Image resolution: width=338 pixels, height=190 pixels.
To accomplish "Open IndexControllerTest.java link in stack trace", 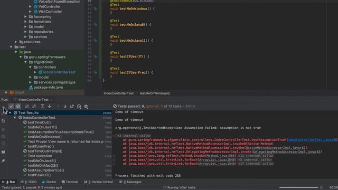I will [312, 140].
